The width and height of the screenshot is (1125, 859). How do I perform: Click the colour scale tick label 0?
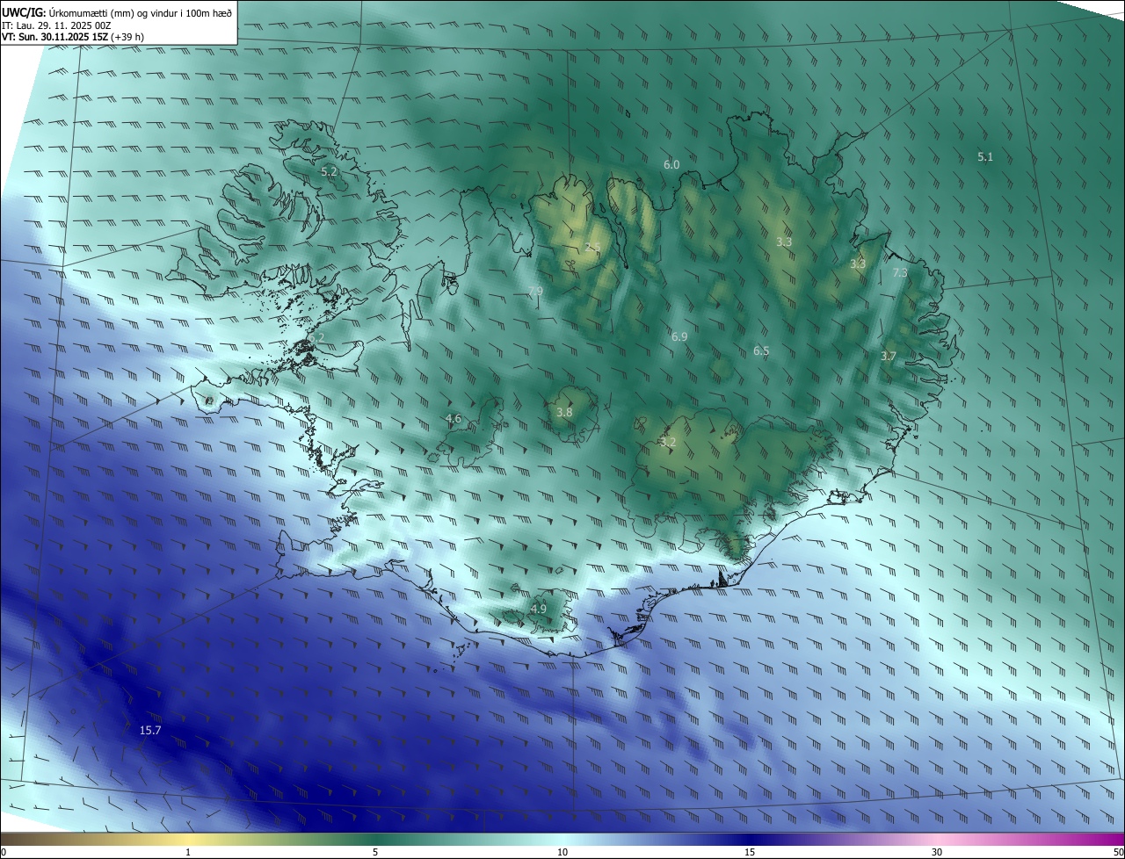click(x=4, y=852)
